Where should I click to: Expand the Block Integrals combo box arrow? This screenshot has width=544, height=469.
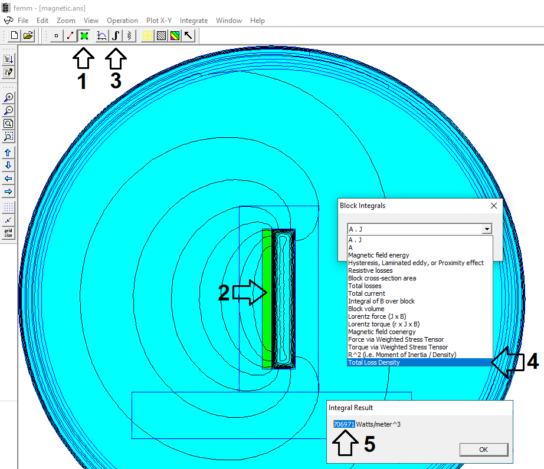(486, 229)
